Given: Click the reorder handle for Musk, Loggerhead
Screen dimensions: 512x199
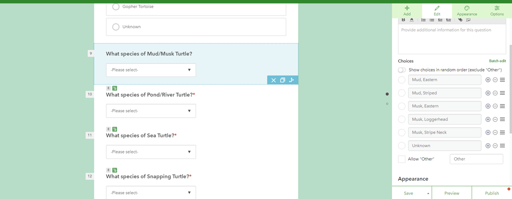Looking at the screenshot, I should click(502, 119).
